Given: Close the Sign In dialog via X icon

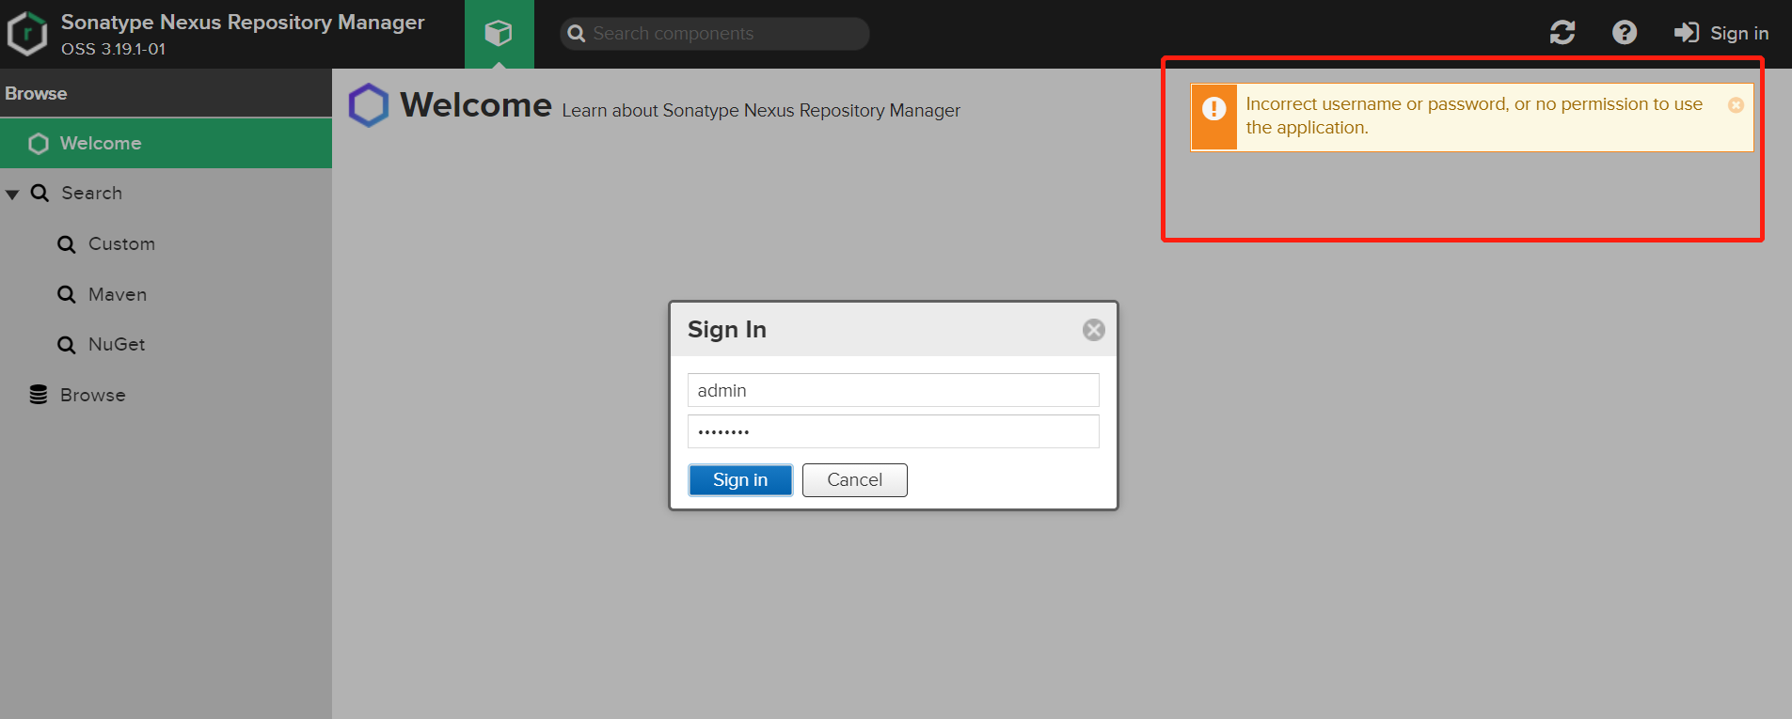Looking at the screenshot, I should 1093,330.
